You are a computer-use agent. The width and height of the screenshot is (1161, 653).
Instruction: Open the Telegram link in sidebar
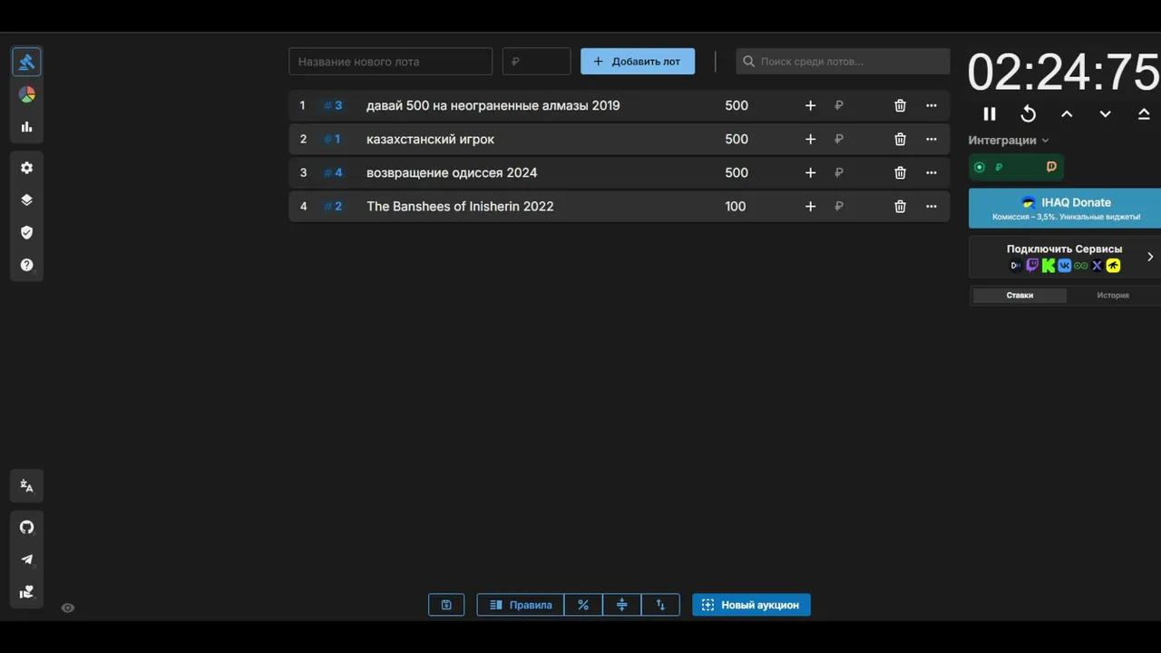pos(26,560)
